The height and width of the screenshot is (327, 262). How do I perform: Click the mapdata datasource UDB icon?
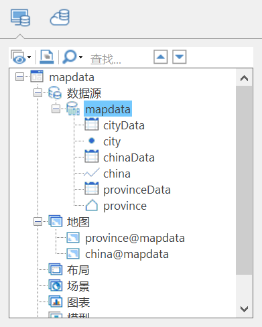click(73, 109)
